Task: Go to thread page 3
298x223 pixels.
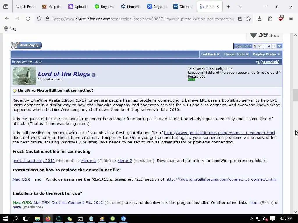Action: click(264, 46)
